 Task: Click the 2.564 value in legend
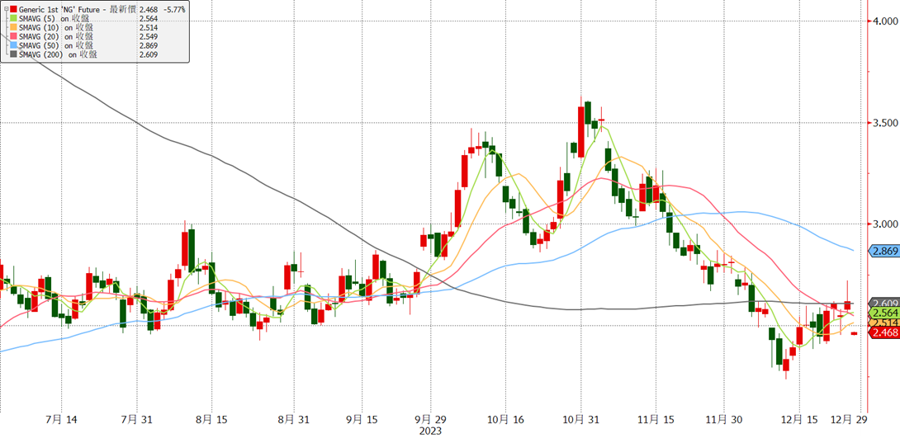point(149,18)
